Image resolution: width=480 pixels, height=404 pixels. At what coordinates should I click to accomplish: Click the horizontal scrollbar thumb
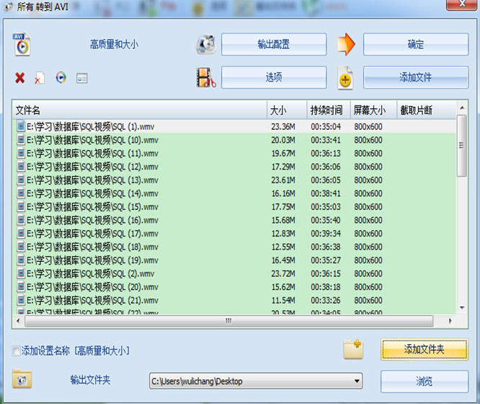click(x=229, y=321)
